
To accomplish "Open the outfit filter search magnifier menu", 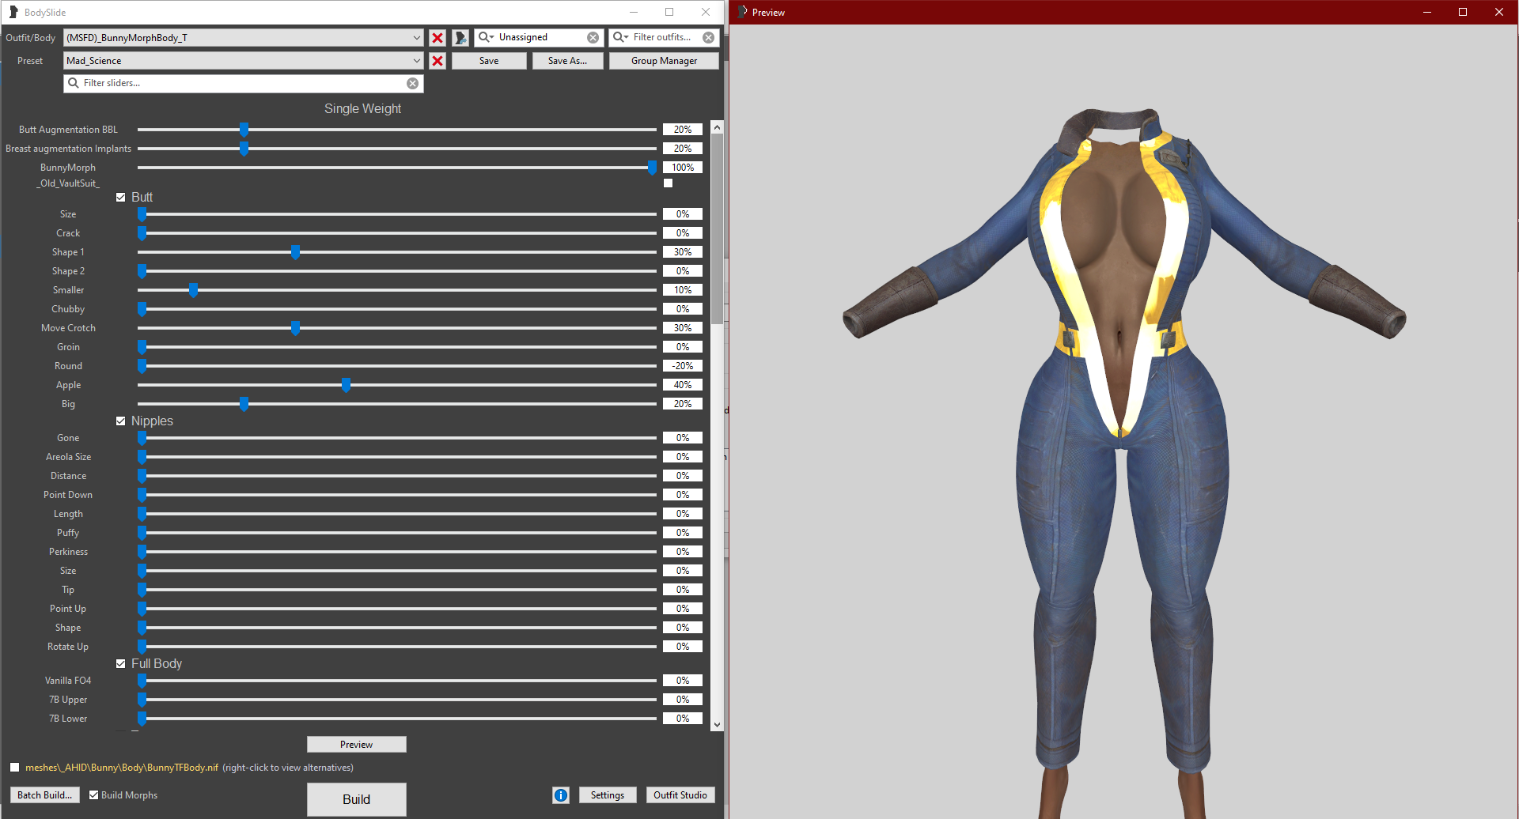I will tap(620, 37).
